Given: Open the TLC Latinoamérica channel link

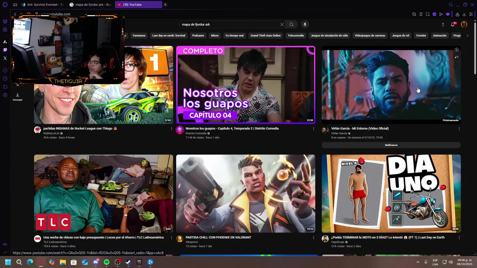Looking at the screenshot, I should (55, 242).
